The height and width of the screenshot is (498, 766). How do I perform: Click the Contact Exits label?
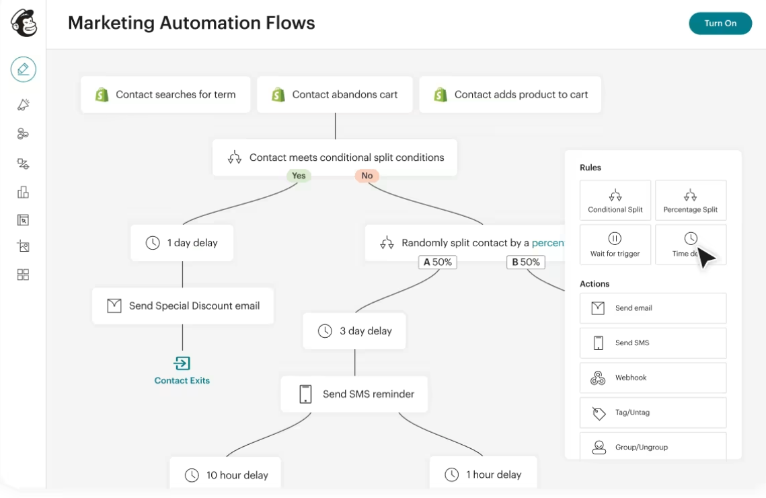tap(182, 381)
